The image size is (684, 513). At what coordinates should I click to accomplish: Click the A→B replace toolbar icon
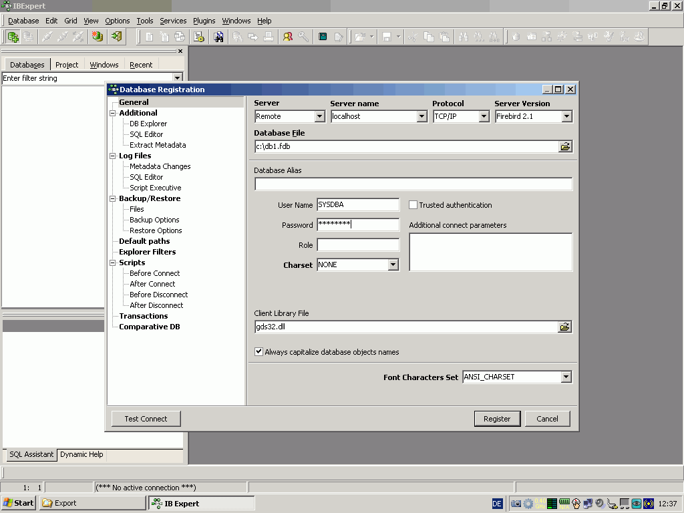coord(494,37)
